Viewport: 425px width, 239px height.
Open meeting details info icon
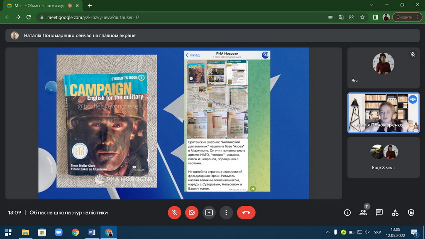347,213
